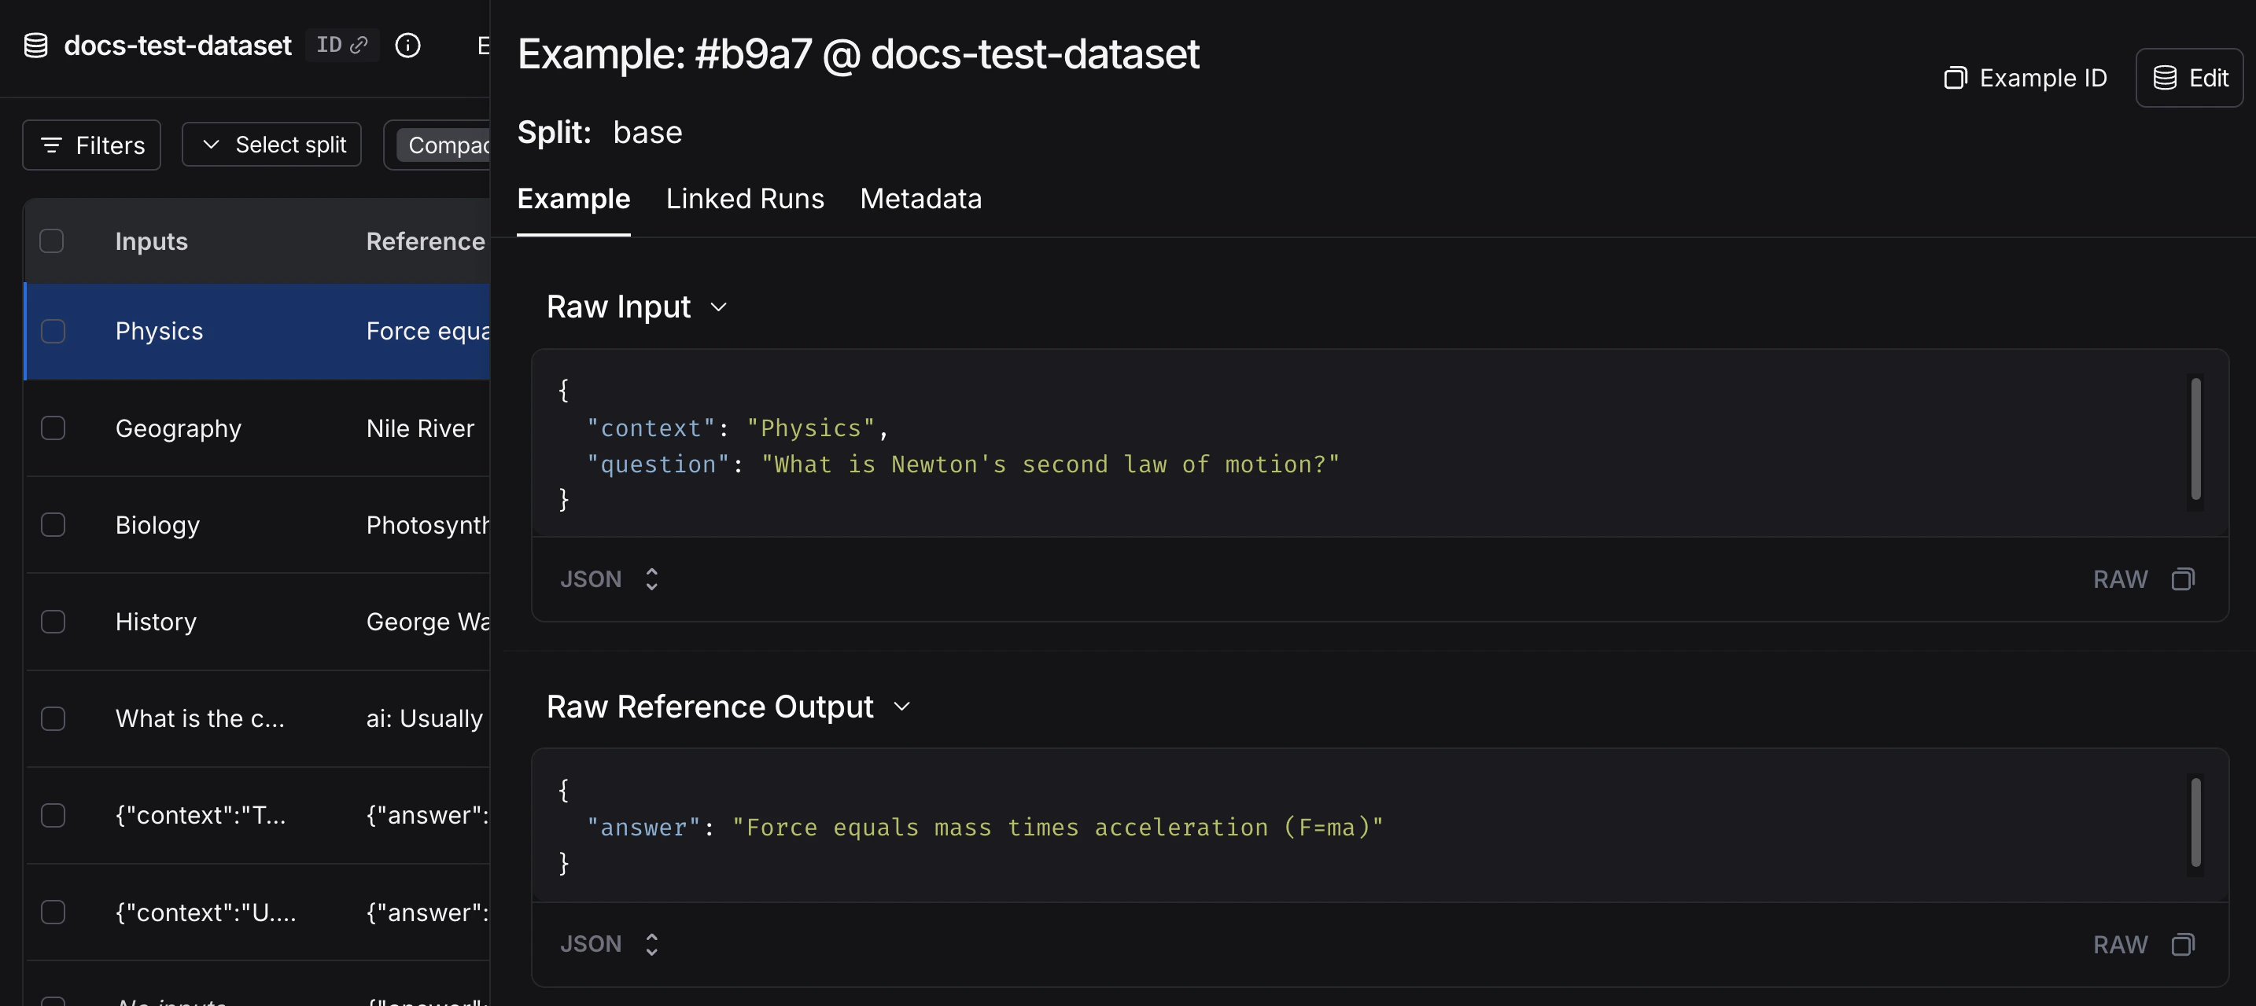Open the Filters panel
Viewport: 2256px width, 1006px height.
[91, 145]
